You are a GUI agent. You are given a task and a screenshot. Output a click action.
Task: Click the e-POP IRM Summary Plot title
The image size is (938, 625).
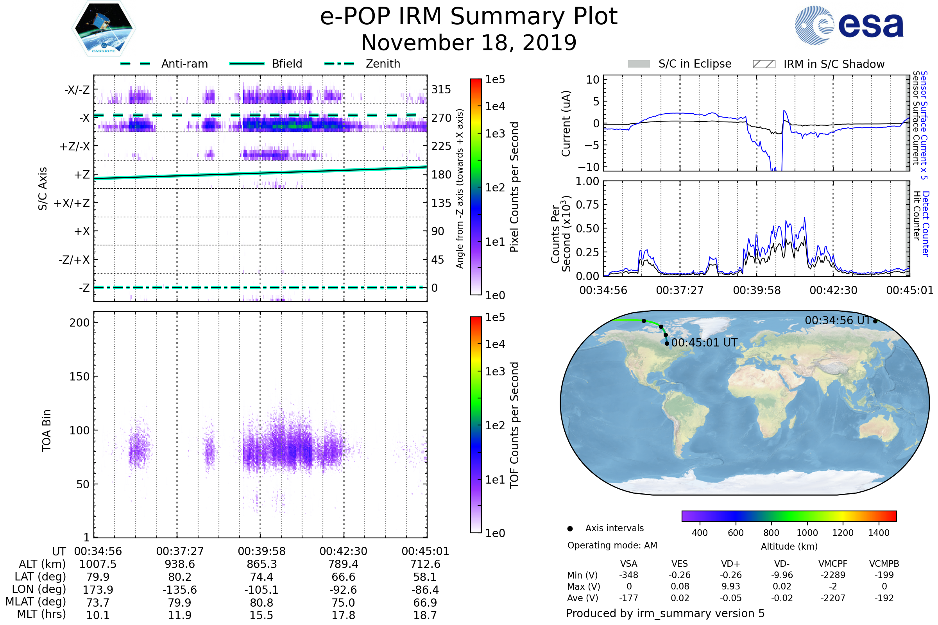(x=469, y=17)
